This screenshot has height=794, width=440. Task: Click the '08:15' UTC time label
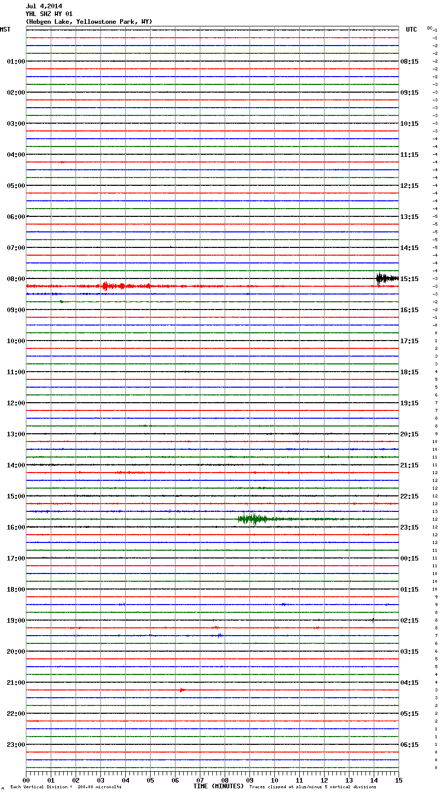tap(409, 62)
